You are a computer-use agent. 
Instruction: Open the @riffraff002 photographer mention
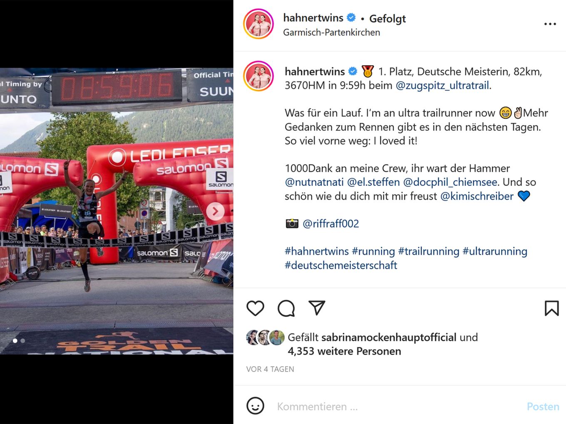tap(330, 224)
